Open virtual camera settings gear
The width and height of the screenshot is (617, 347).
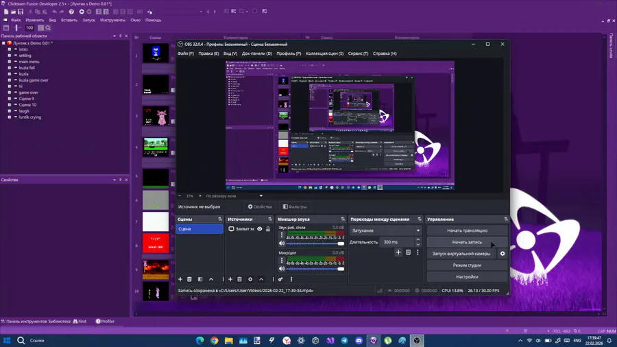(x=503, y=254)
